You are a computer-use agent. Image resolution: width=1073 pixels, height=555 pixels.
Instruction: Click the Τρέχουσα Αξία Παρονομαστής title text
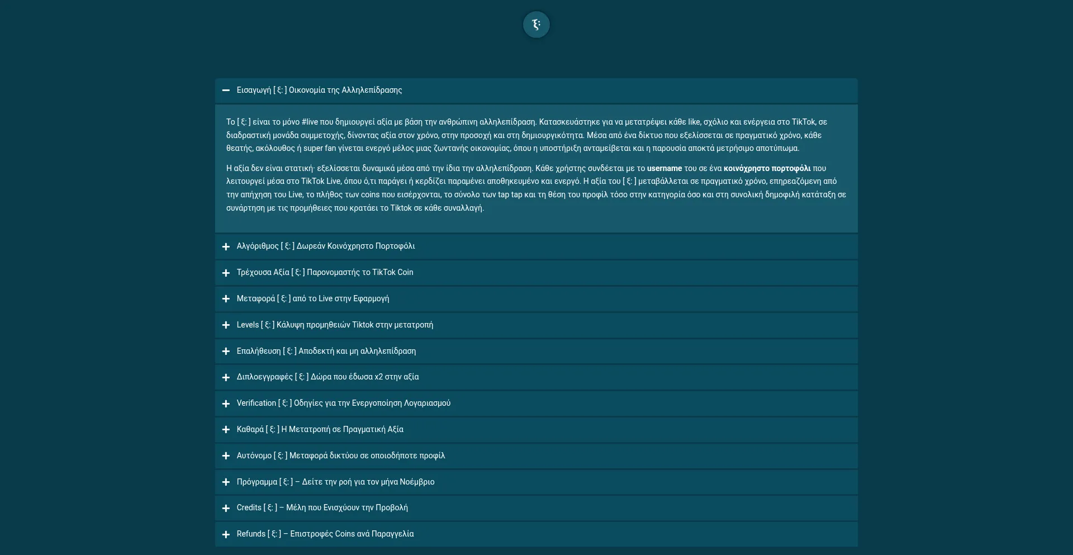point(325,272)
